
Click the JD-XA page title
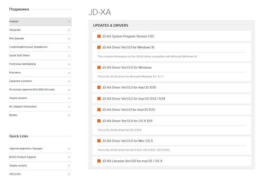(99, 12)
